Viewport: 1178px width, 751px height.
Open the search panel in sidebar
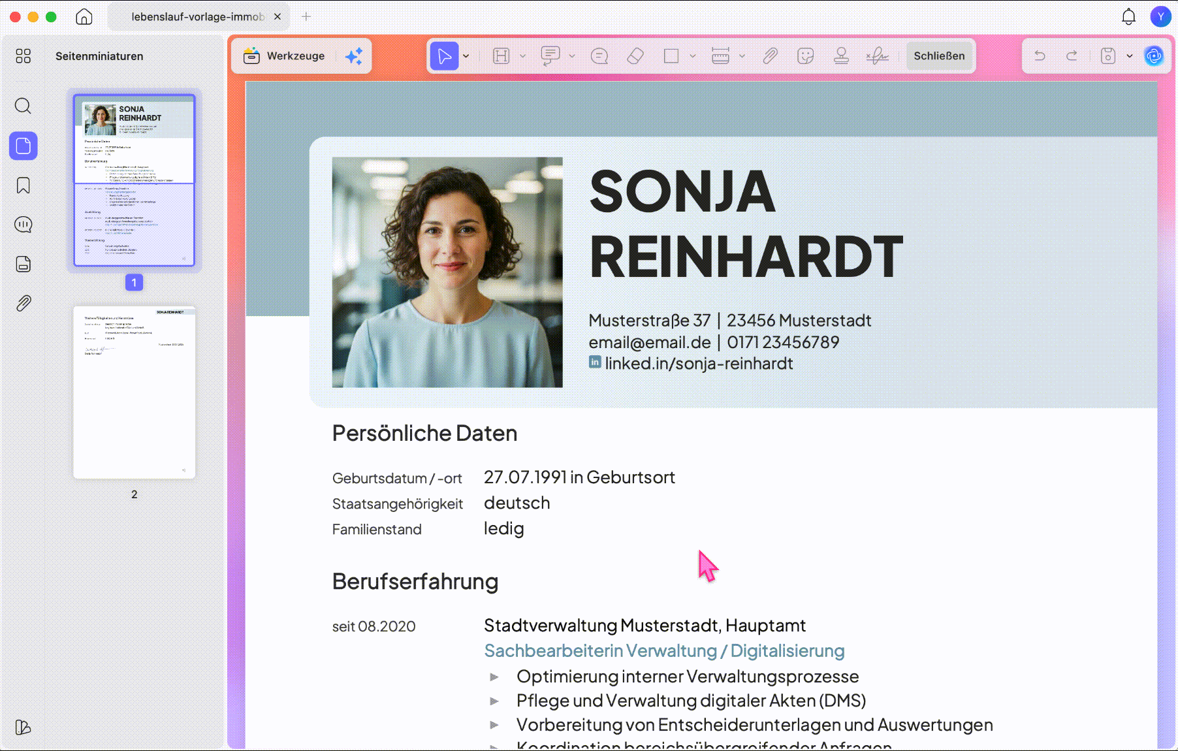pyautogui.click(x=24, y=106)
